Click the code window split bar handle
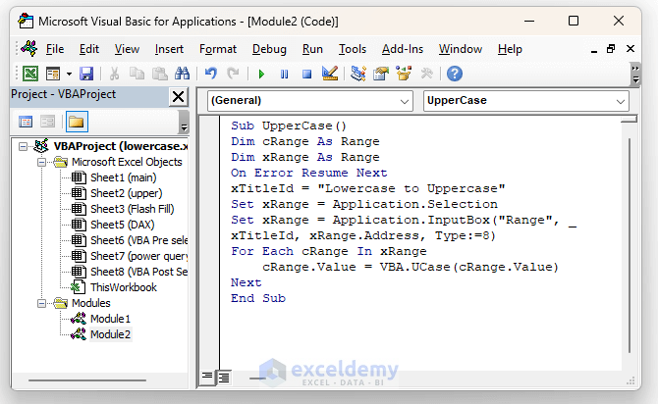The image size is (658, 404). tap(630, 120)
